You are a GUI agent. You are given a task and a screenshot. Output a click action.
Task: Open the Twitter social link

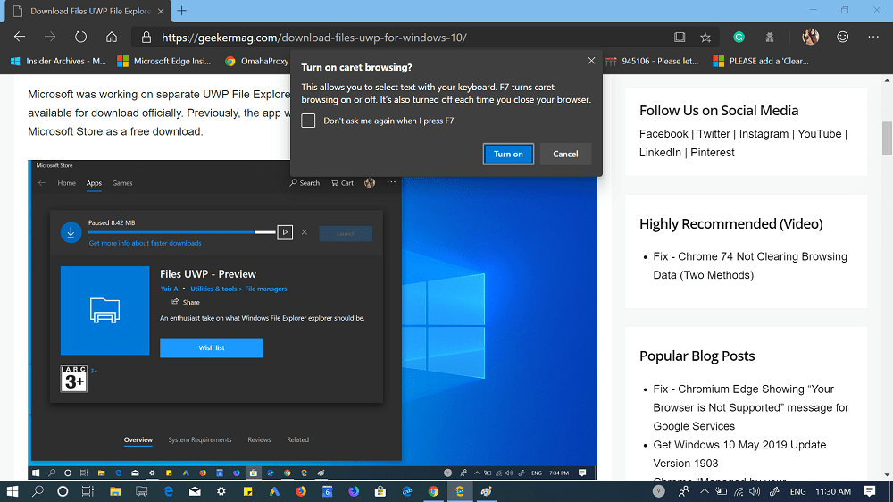click(713, 134)
